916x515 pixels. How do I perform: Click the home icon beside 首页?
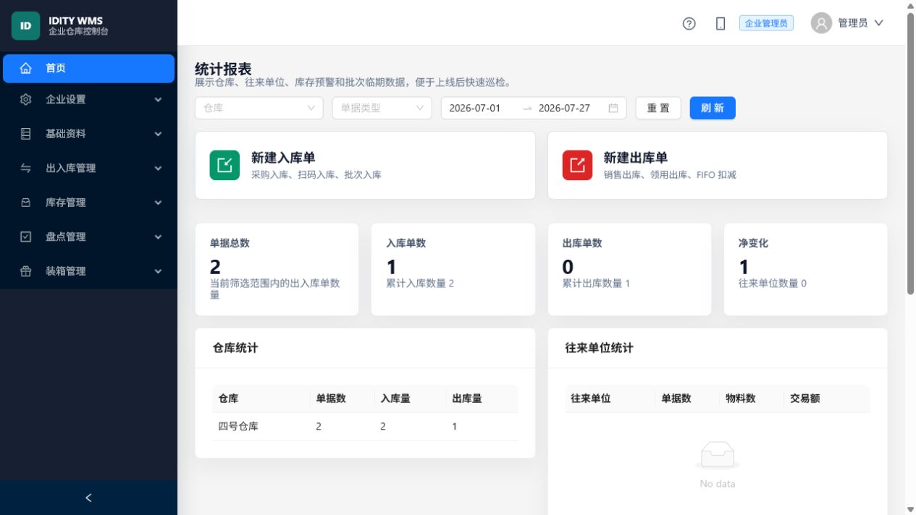[x=26, y=68]
